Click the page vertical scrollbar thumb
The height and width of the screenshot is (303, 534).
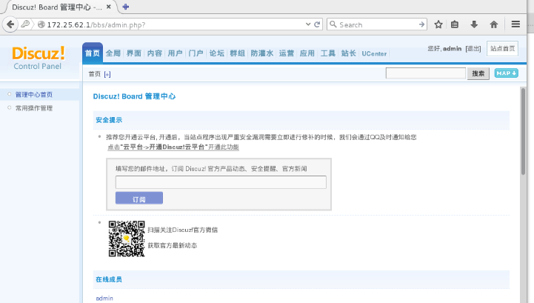[523, 131]
